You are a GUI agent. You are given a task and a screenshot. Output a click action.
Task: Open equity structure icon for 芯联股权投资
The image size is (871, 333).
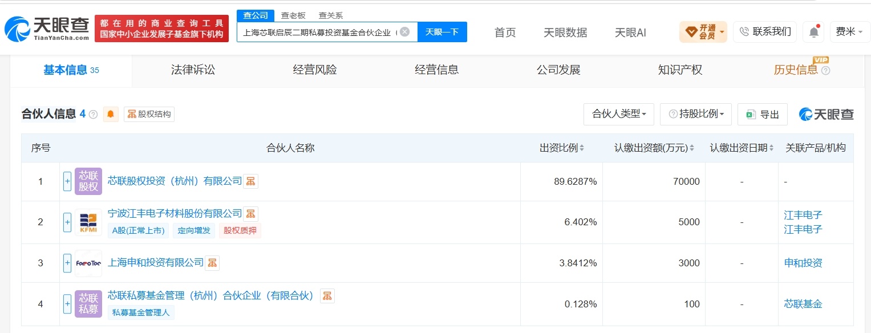pyautogui.click(x=251, y=181)
